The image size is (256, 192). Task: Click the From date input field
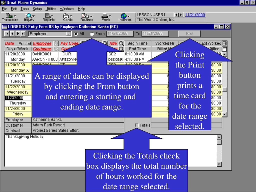point(120,34)
